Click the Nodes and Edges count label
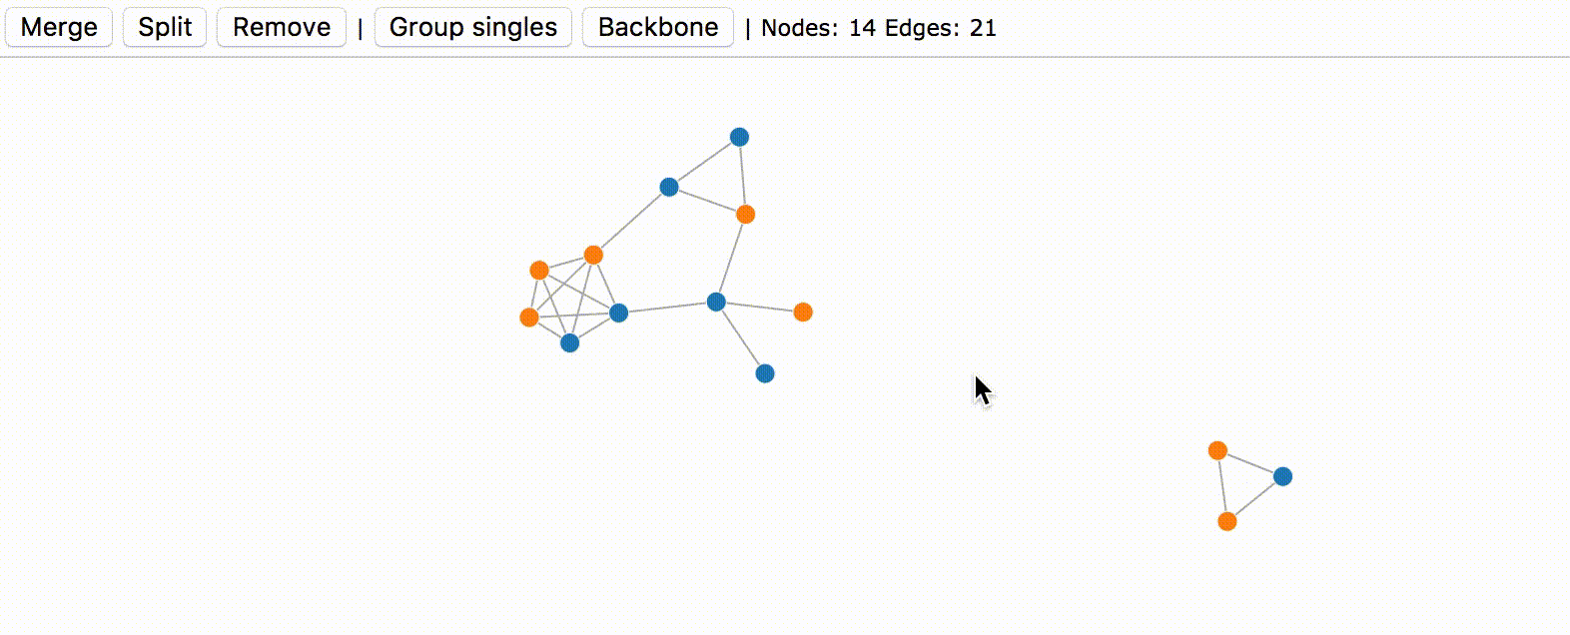 tap(879, 28)
